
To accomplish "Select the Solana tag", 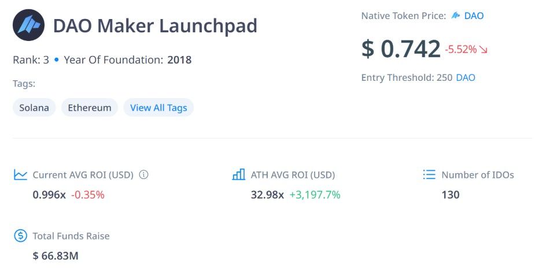I will (34, 108).
